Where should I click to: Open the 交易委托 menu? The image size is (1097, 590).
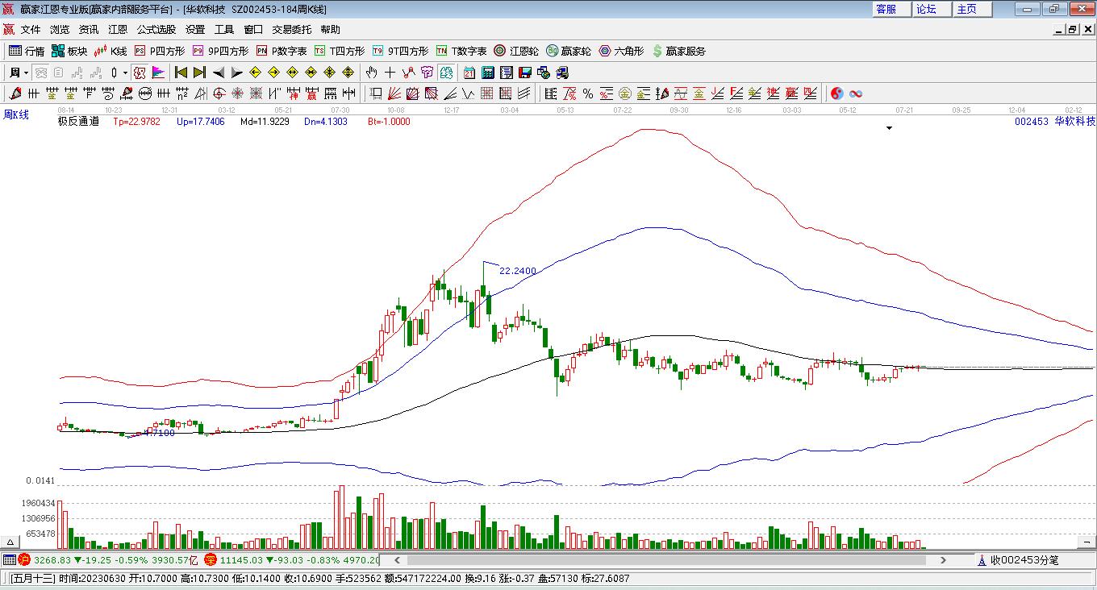pos(291,30)
